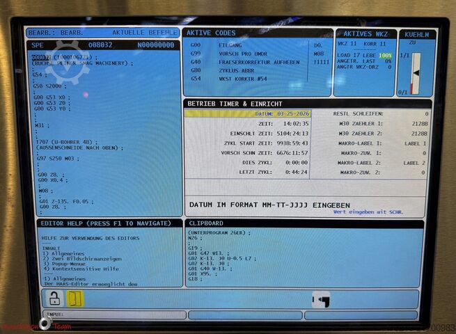Click the RESTL SCHLEIFEN value

click(426, 113)
